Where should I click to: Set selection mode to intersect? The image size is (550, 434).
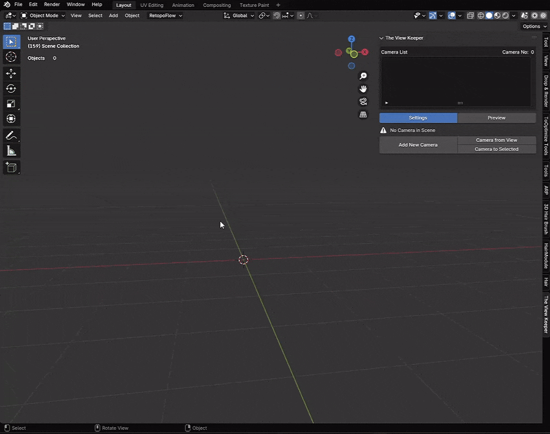point(40,26)
